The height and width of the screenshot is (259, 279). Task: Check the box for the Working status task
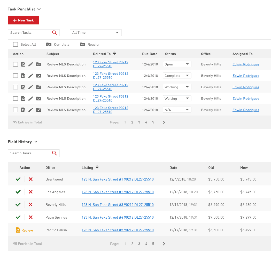16,87
